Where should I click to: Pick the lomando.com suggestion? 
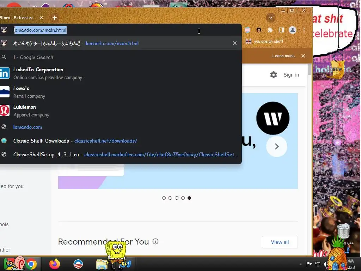(x=121, y=127)
